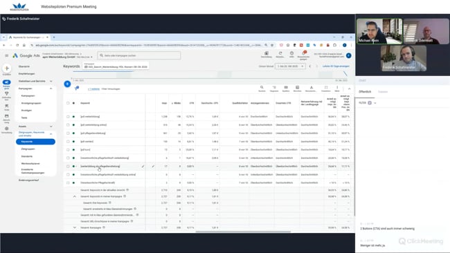
Task: Check the box for [Verantwortliche Pflegefachkraft] last row
Action: click(68, 182)
